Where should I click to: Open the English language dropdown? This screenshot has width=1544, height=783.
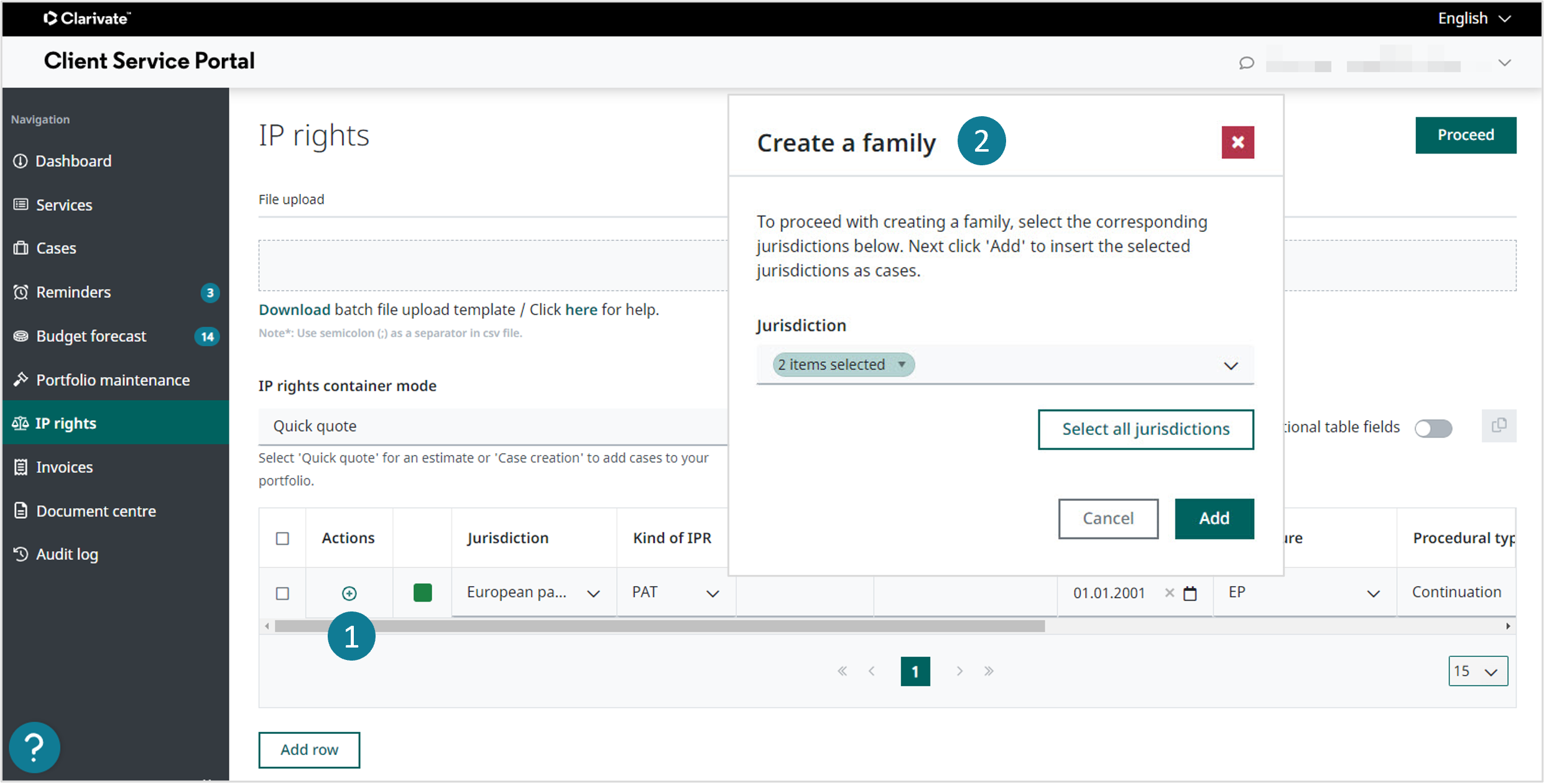[1475, 19]
